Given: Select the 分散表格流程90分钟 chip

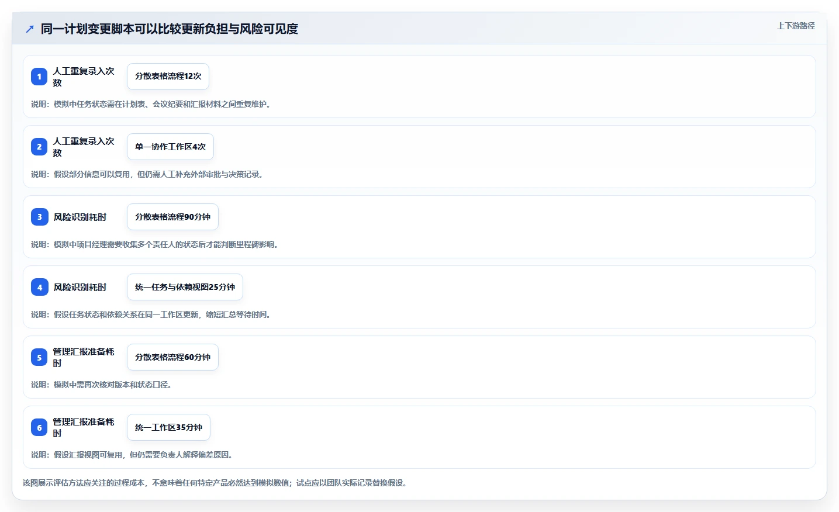Looking at the screenshot, I should tap(172, 217).
